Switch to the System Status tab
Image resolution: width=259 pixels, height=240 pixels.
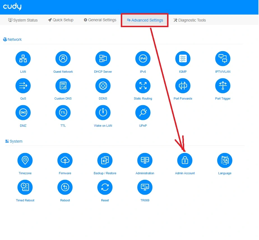click(x=23, y=20)
